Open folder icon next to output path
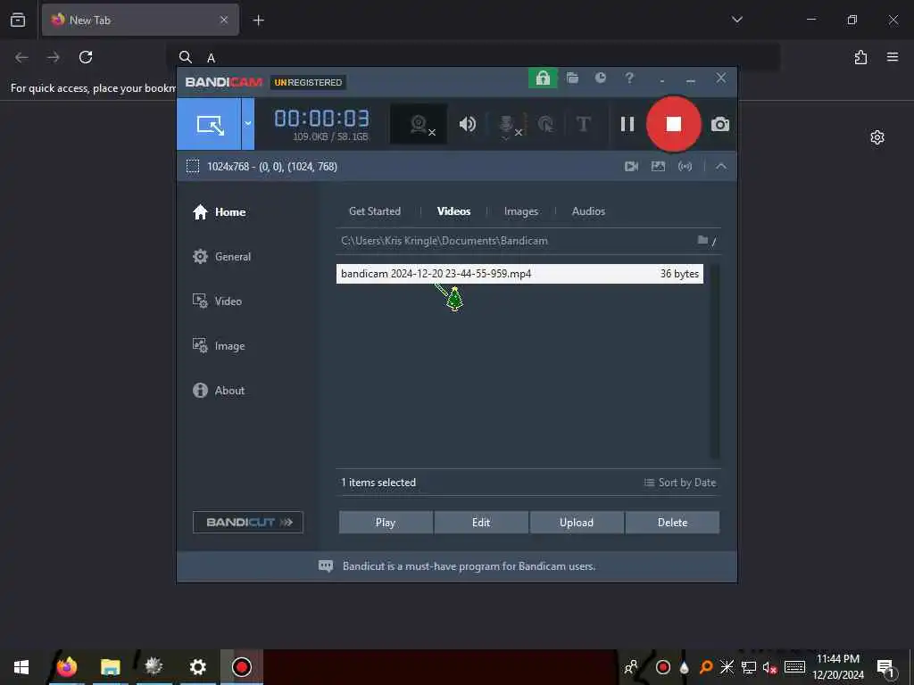The width and height of the screenshot is (914, 685). click(x=702, y=240)
